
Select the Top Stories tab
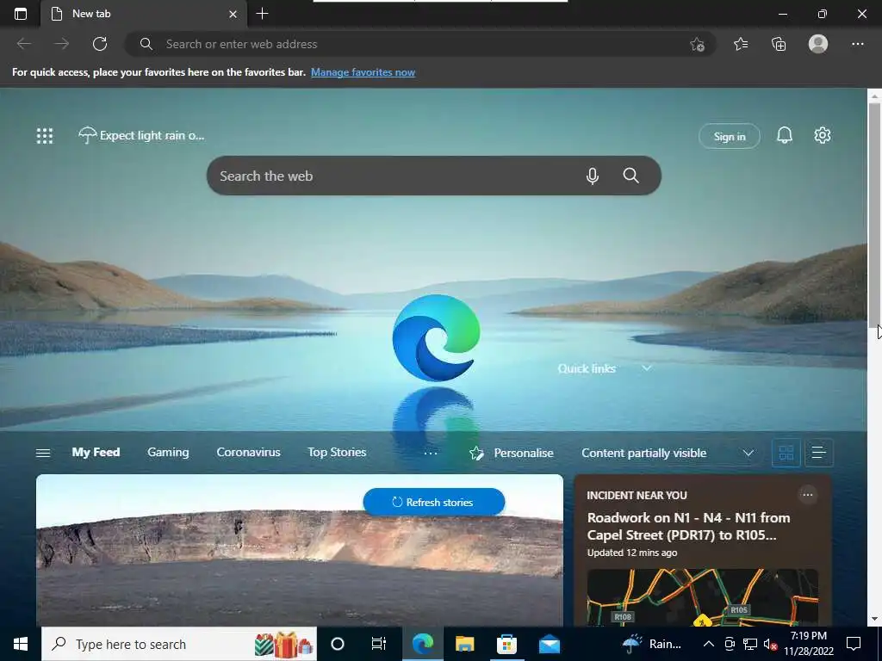337,452
